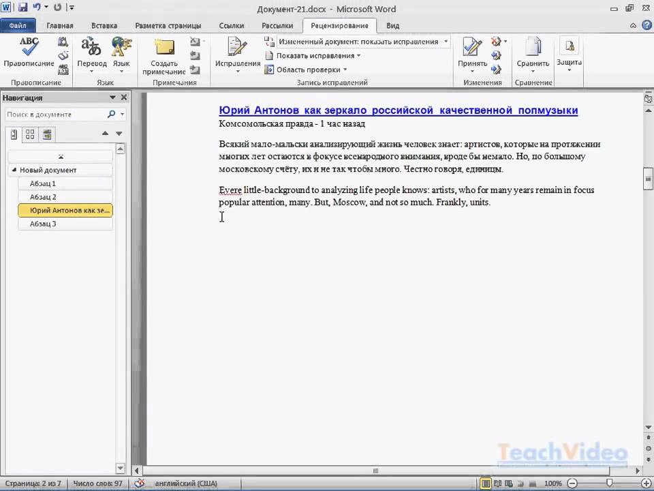Viewport: 654px width, 491px height.
Task: Click the Принять accept change button
Action: tap(472, 55)
